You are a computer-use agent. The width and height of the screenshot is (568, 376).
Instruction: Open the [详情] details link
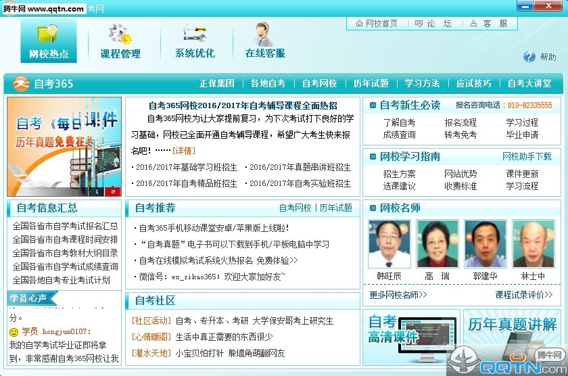coord(184,151)
